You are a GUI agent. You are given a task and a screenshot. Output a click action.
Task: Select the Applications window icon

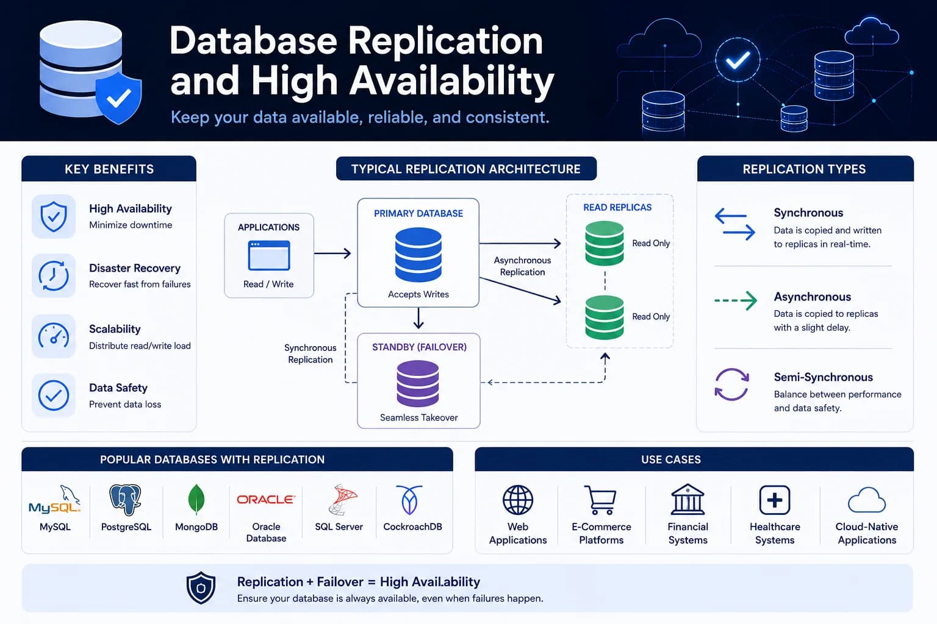tap(269, 255)
